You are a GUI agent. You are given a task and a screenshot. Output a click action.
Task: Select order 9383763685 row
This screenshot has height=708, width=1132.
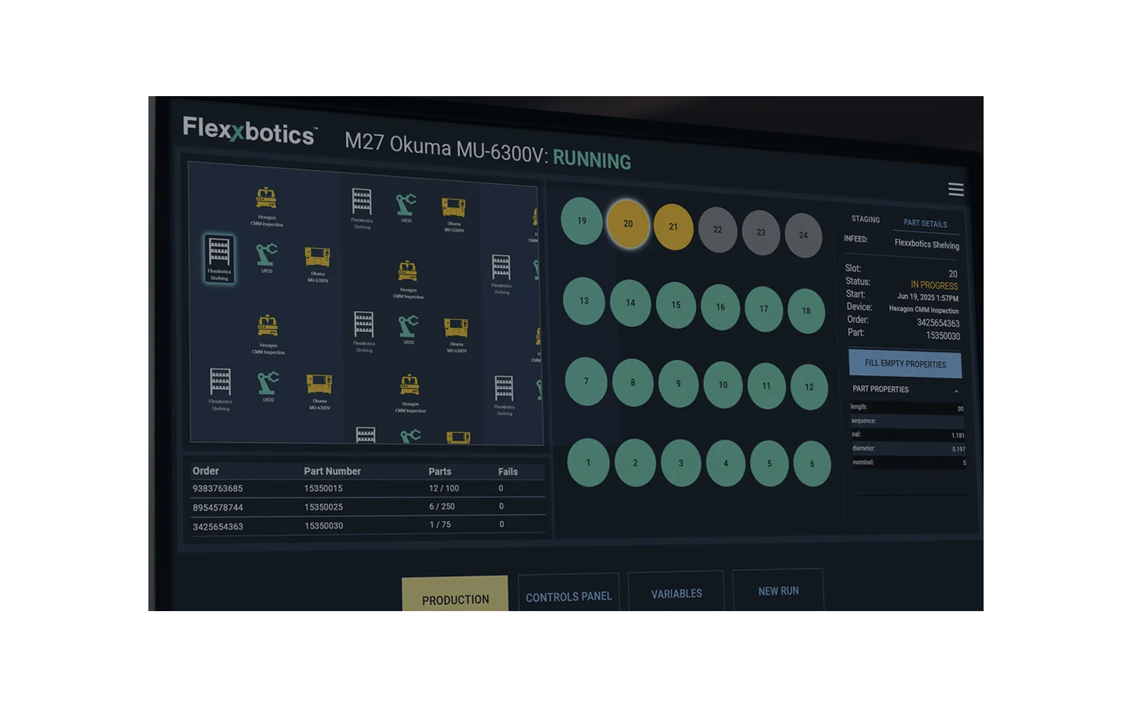tap(367, 488)
